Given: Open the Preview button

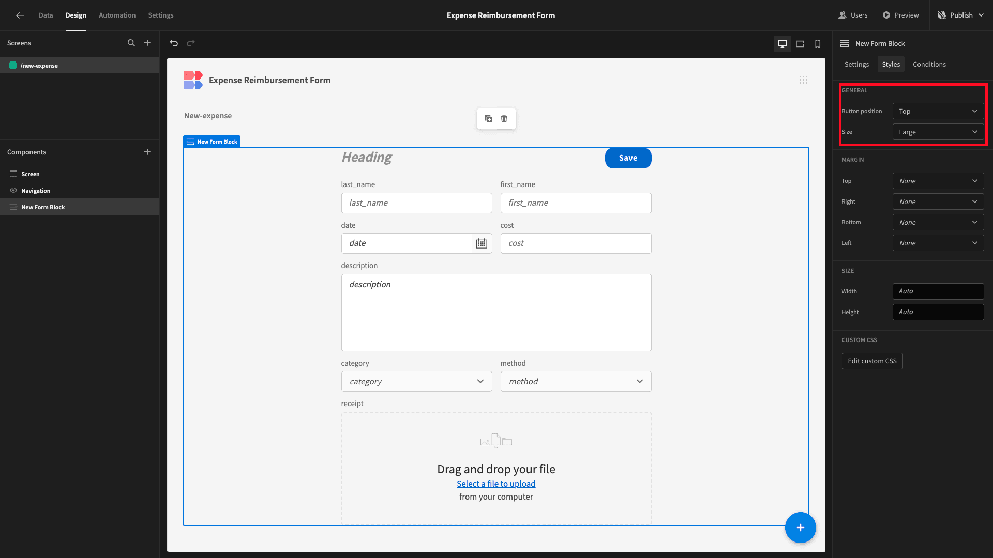Looking at the screenshot, I should point(901,15).
